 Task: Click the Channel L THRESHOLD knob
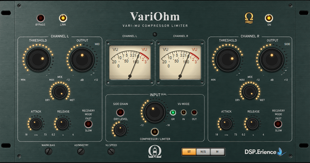coord(38,60)
